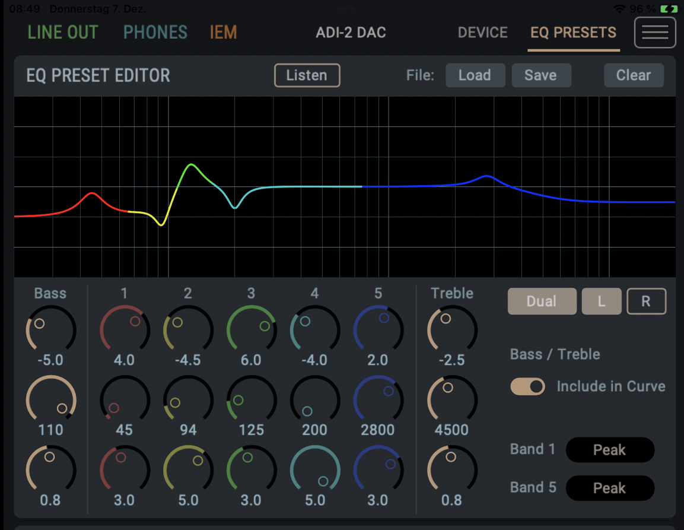
Task: Save the EQ preset file
Action: [541, 75]
